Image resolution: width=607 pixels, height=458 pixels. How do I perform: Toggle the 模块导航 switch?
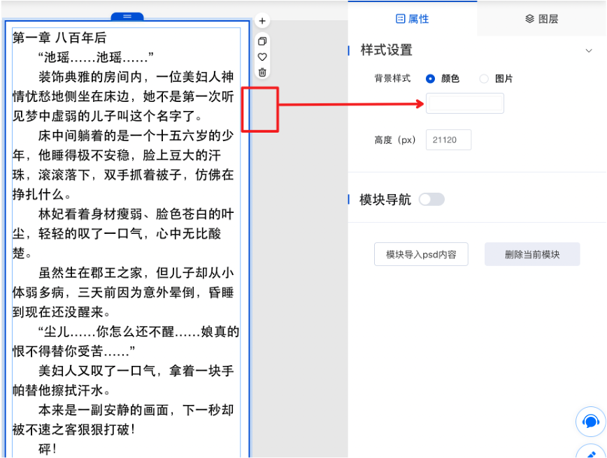[431, 200]
